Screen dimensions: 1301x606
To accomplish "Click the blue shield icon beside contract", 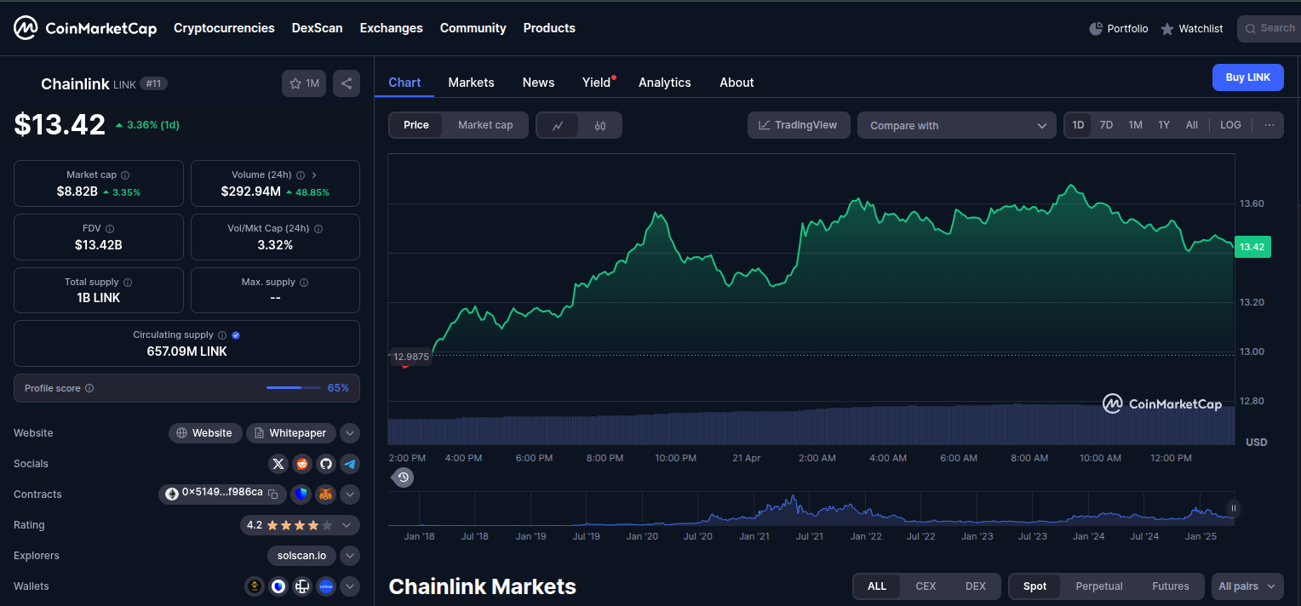I will [x=301, y=495].
